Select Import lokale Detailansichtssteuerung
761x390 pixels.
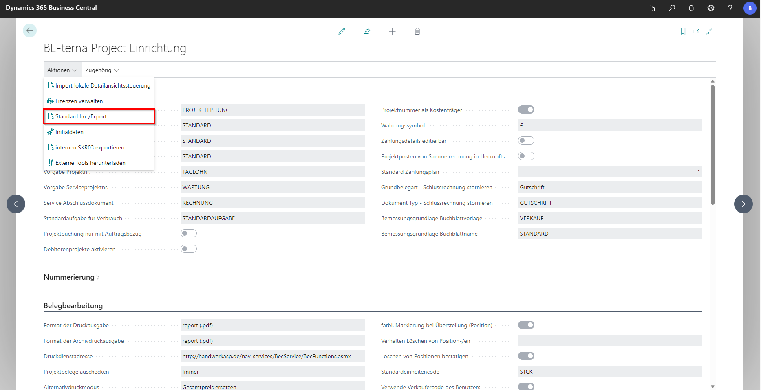(99, 85)
